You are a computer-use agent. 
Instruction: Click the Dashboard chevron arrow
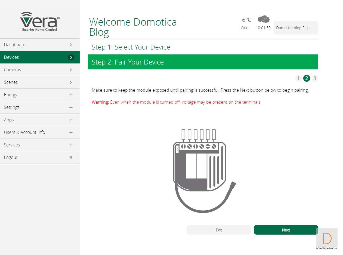71,45
